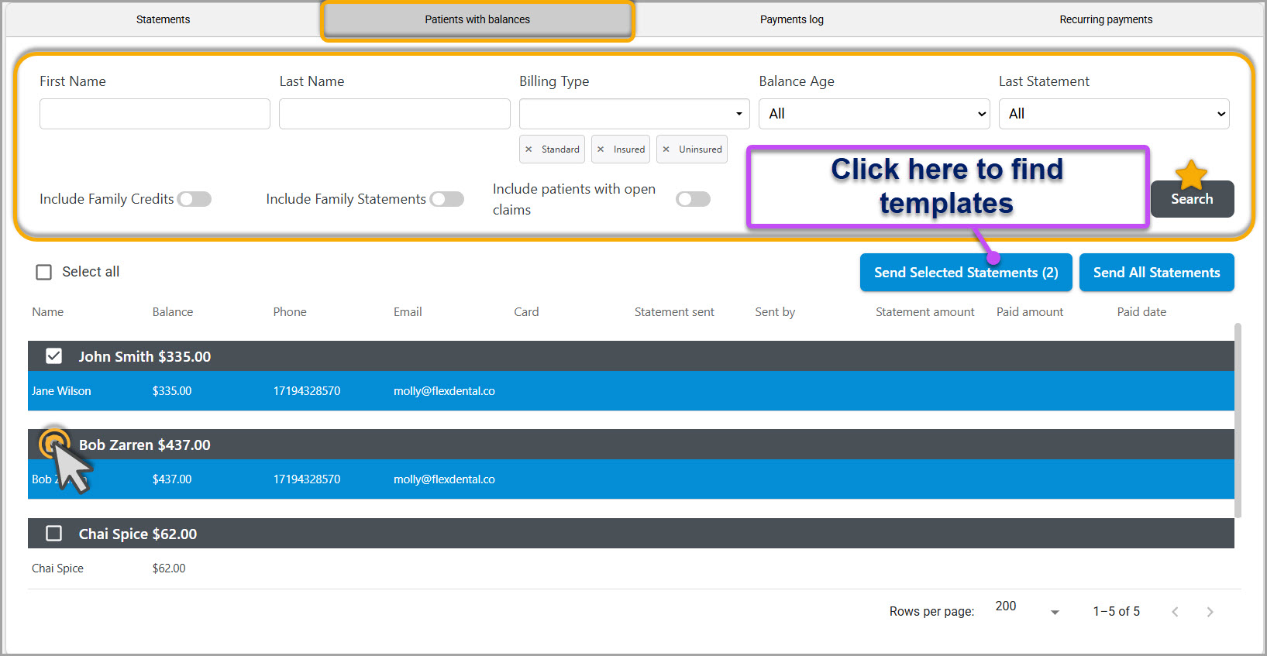Click the Chai Spice patient row name
The width and height of the screenshot is (1267, 656).
point(57,568)
